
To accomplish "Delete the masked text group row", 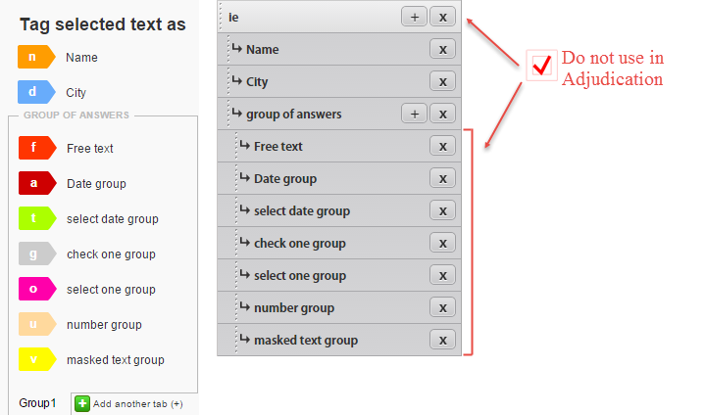I will (442, 340).
